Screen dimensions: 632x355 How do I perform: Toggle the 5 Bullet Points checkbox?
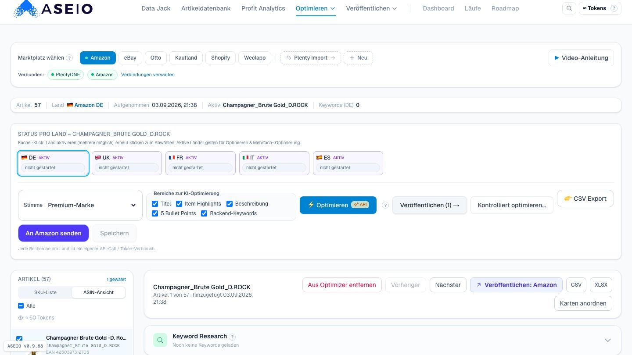(x=155, y=213)
